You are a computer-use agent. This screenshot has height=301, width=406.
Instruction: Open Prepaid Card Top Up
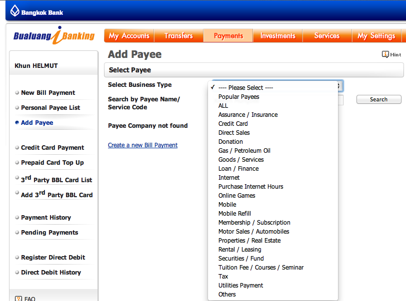52,162
